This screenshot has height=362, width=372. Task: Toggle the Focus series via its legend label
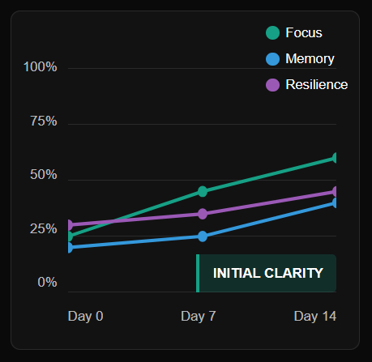[x=304, y=33]
